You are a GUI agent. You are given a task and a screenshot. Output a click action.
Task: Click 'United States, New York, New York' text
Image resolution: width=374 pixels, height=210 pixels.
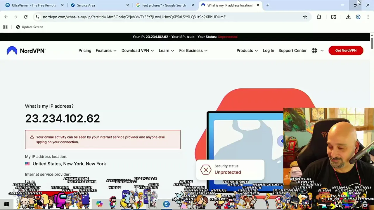pyautogui.click(x=69, y=164)
